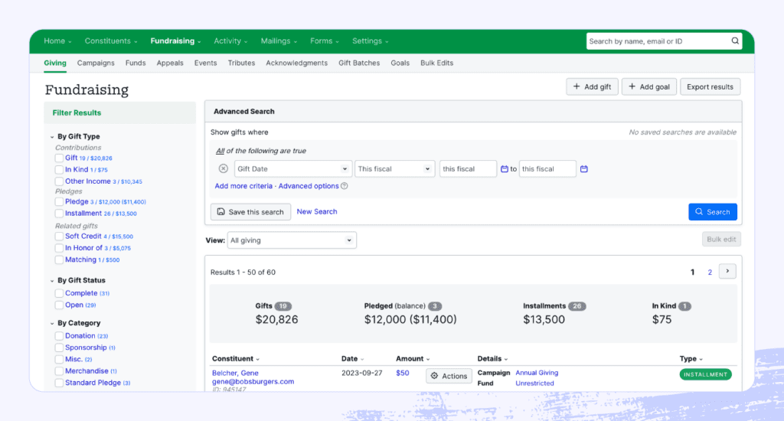Click the Add goal button

[x=649, y=86]
